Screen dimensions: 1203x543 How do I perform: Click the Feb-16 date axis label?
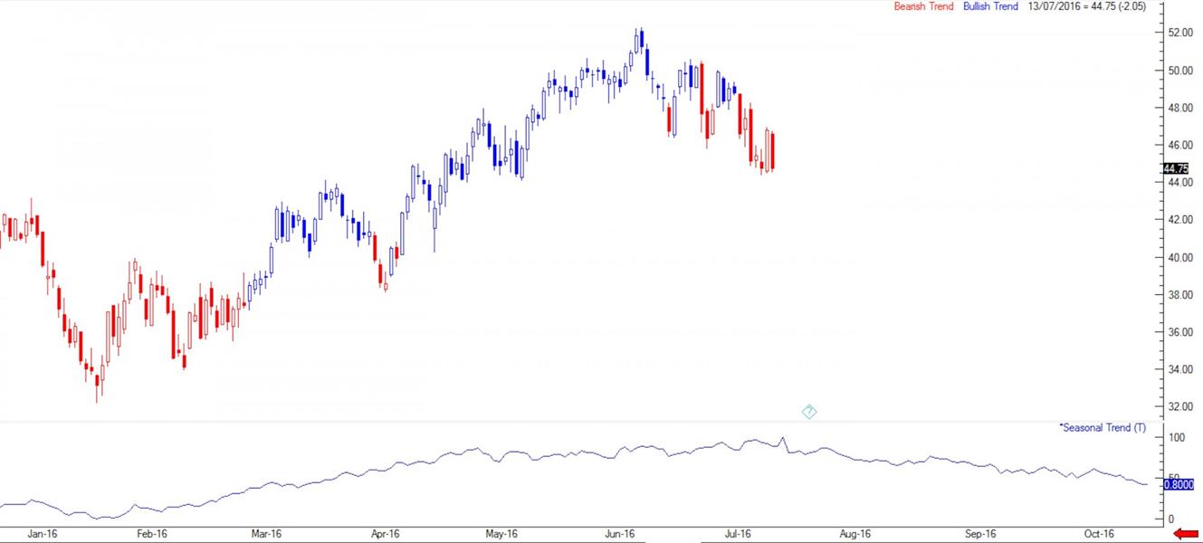click(x=151, y=534)
